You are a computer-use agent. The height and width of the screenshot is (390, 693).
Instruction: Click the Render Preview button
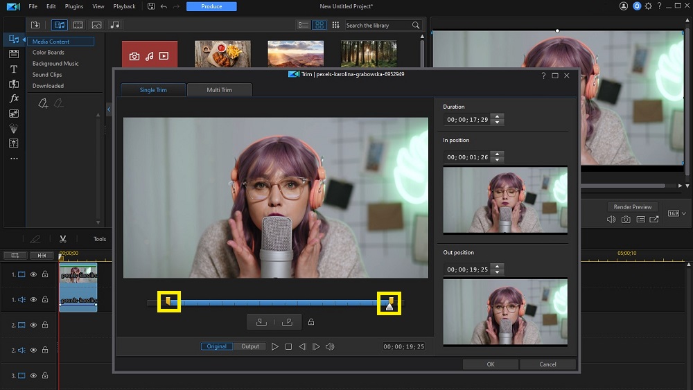click(x=633, y=206)
